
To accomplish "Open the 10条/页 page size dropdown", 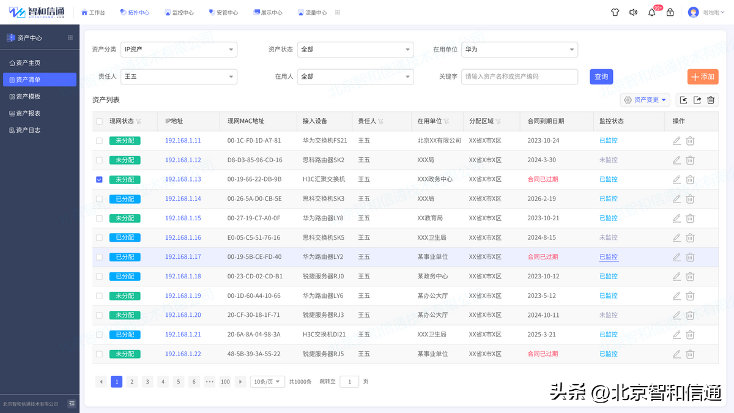I will [268, 382].
